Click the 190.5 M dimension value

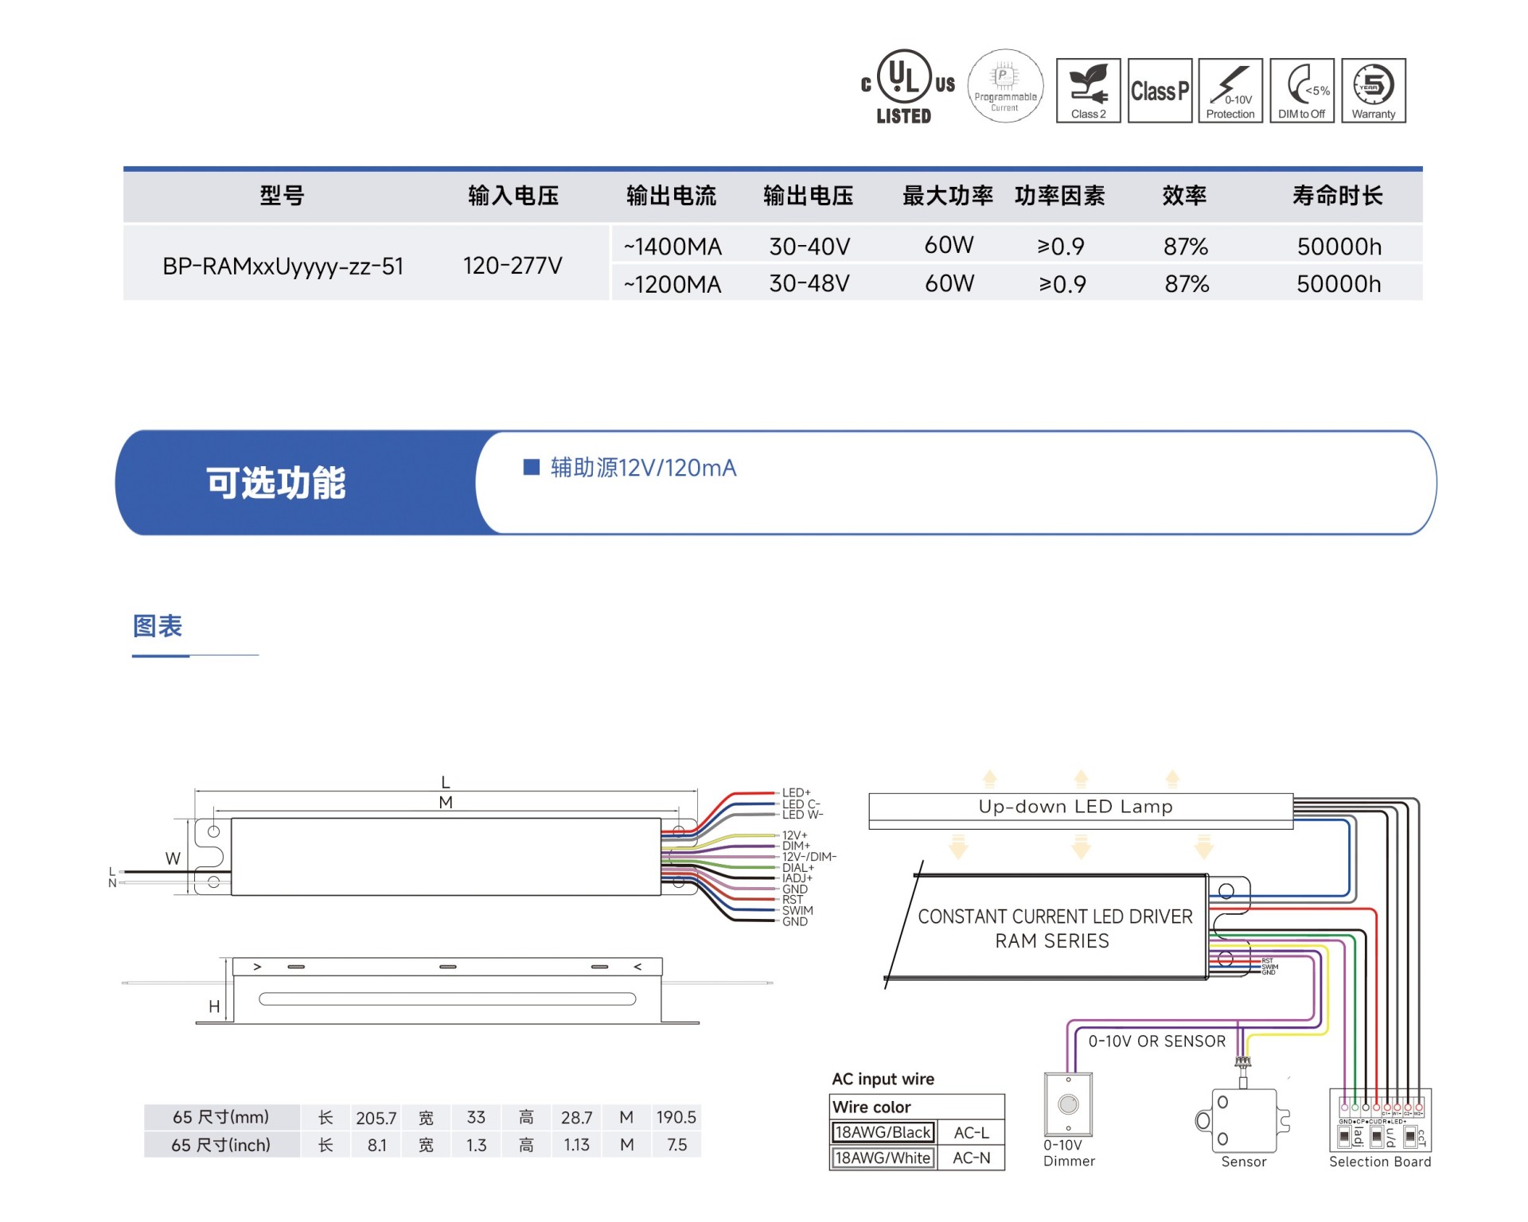[x=676, y=1118]
